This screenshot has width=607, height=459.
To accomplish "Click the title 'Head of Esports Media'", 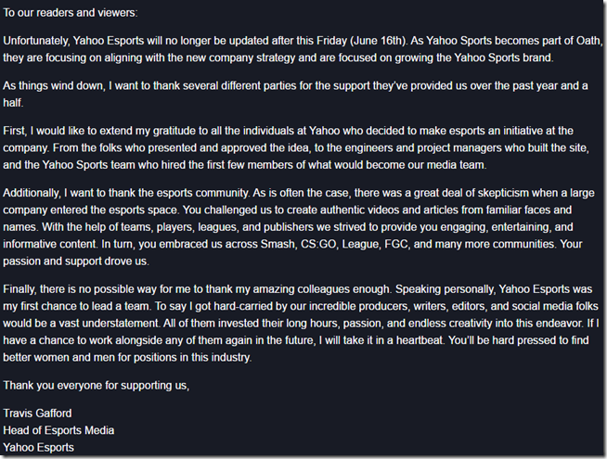I will click(x=58, y=430).
